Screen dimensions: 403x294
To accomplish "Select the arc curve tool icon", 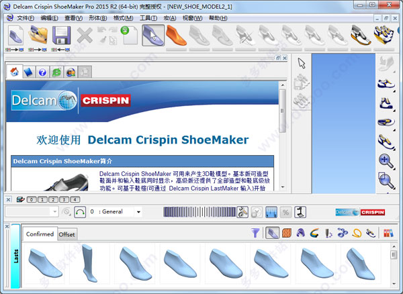I will tap(80, 212).
